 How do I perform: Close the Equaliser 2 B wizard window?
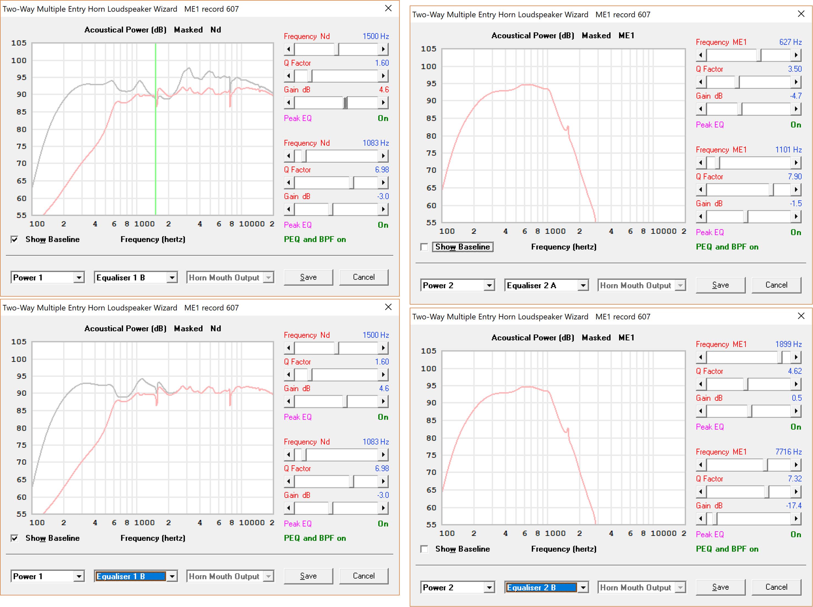pyautogui.click(x=801, y=316)
